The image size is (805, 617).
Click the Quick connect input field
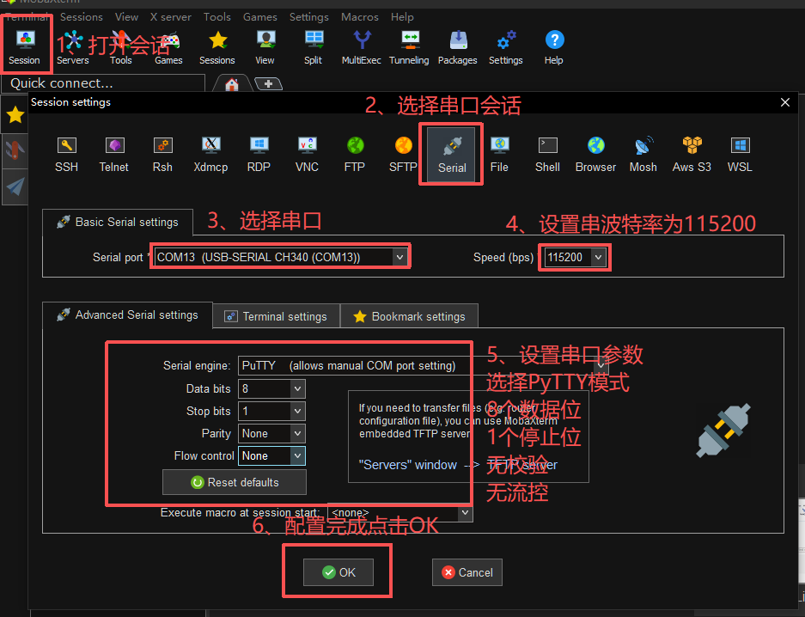(103, 83)
